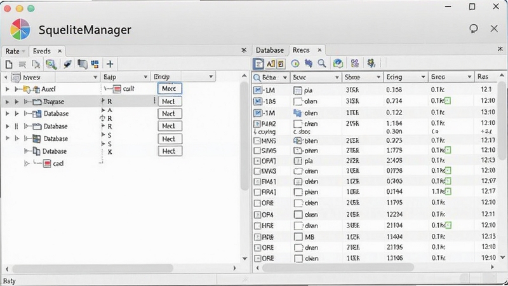The width and height of the screenshot is (508, 286).
Task: Click the plus add icon
Action: [x=110, y=64]
